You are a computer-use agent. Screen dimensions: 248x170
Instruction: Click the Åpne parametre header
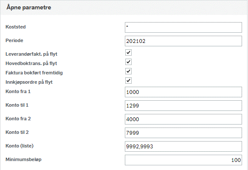pos(29,8)
